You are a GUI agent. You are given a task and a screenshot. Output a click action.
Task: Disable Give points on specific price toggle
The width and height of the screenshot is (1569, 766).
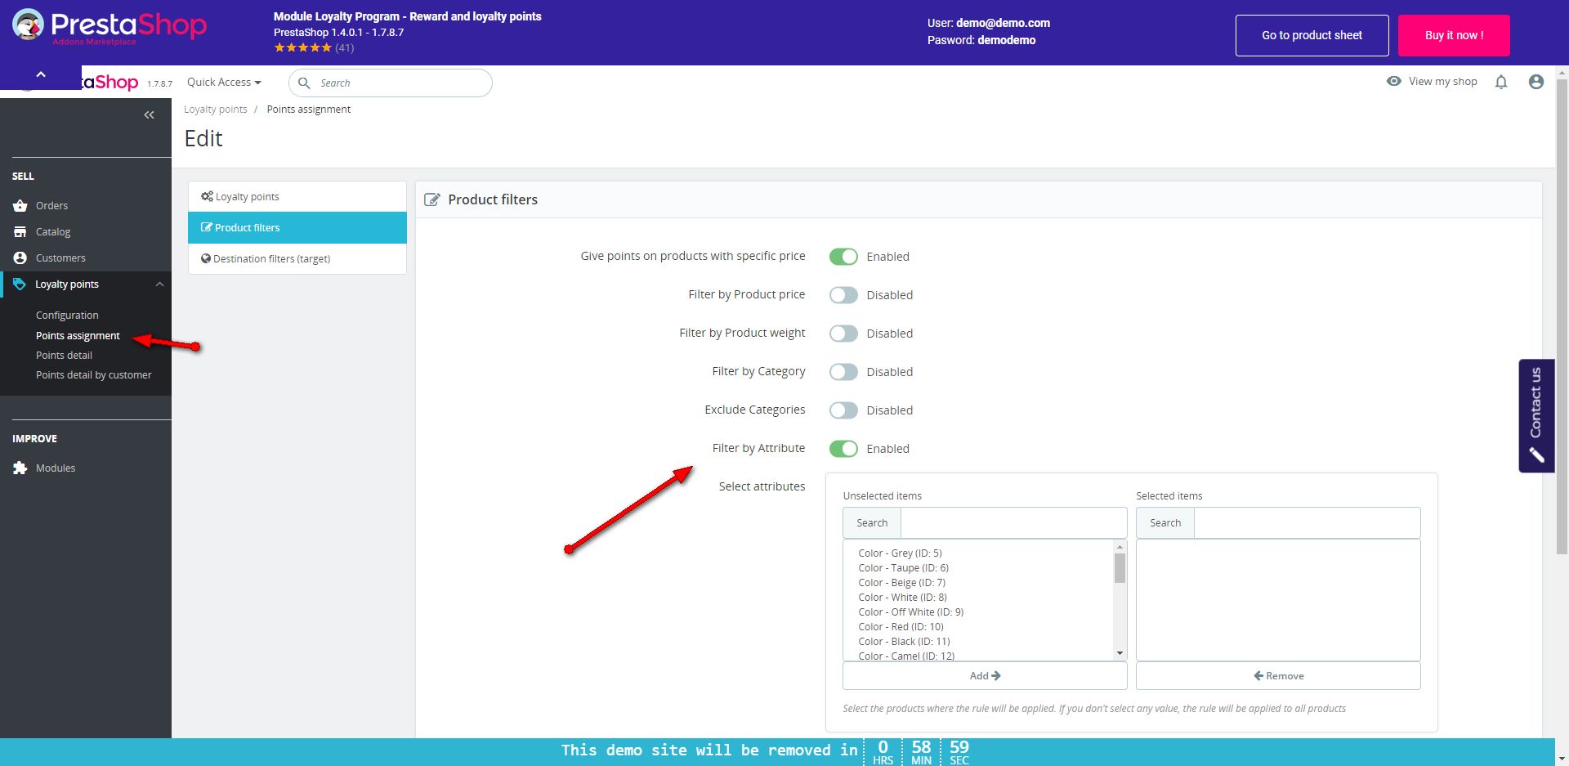843,257
